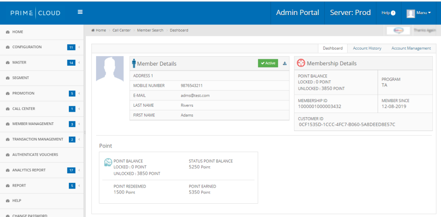Image resolution: width=441 pixels, height=217 pixels.
Task: Click the Help sidebar icon
Action: coord(8,200)
